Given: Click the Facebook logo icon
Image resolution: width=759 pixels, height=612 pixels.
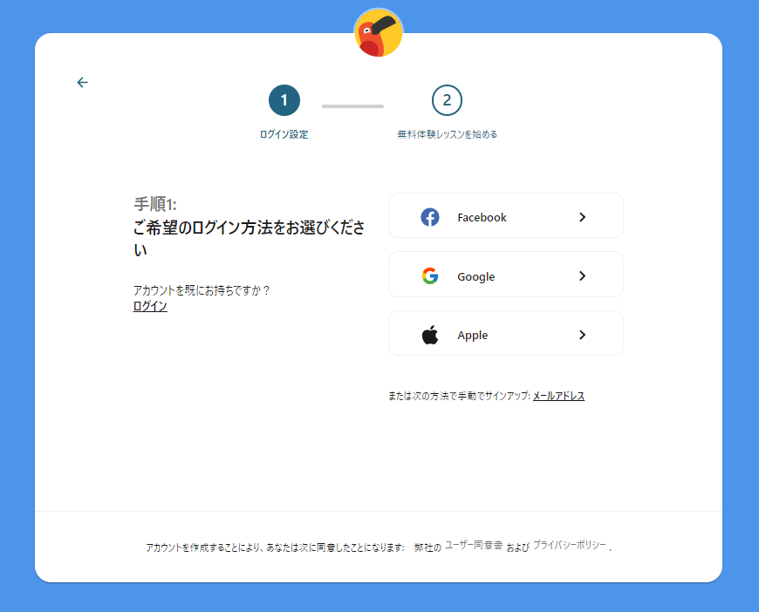Looking at the screenshot, I should tap(430, 217).
